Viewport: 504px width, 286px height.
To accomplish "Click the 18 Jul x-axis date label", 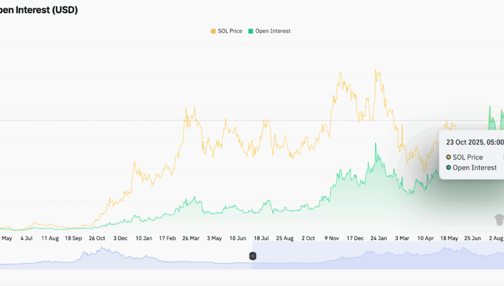I will [261, 238].
